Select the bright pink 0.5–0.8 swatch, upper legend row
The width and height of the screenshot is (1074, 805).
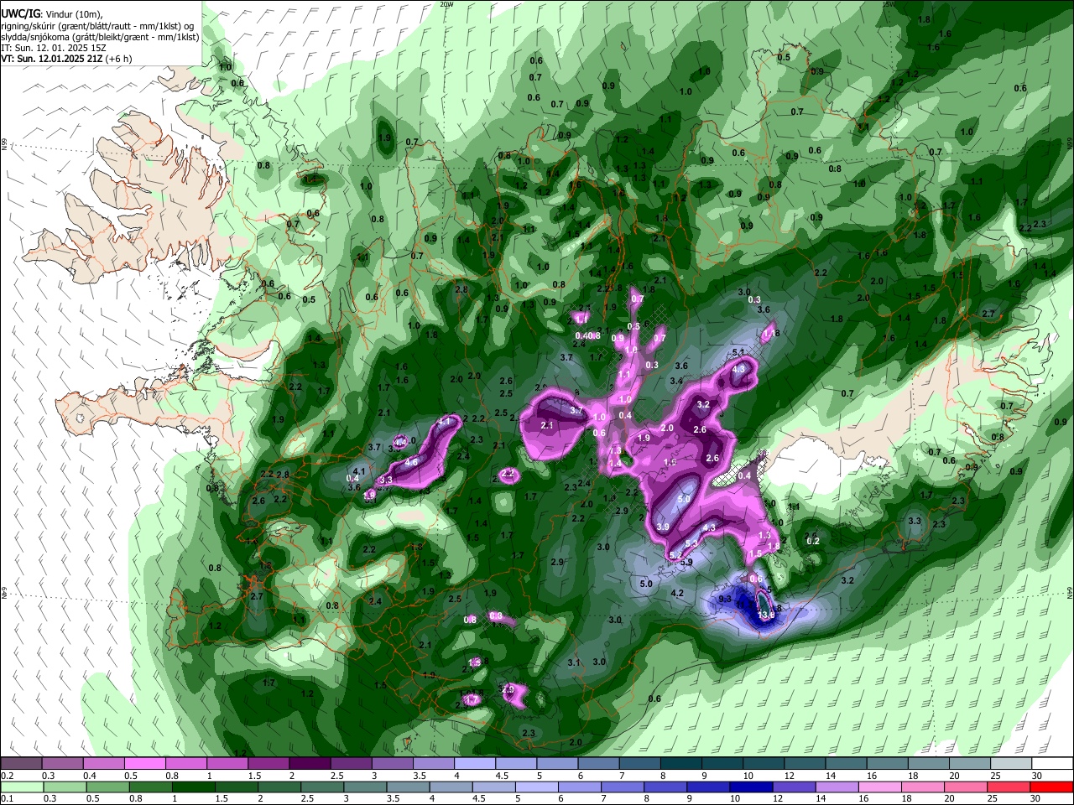tap(144, 764)
